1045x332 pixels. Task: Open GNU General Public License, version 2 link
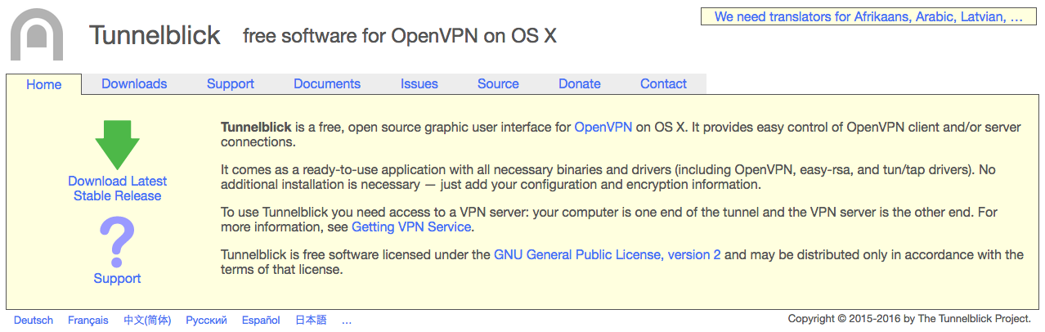coord(608,254)
